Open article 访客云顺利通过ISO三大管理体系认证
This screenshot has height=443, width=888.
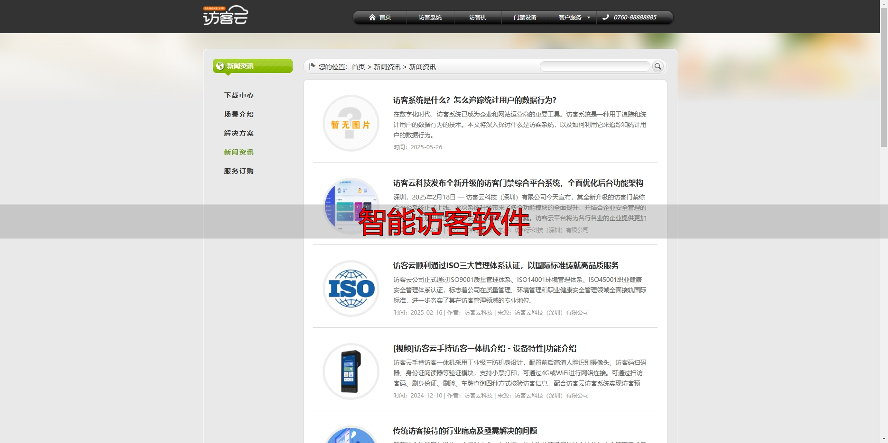[506, 265]
